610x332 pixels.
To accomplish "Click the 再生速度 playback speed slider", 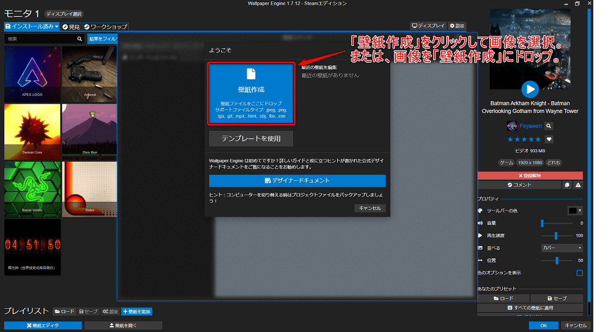I will pyautogui.click(x=556, y=236).
